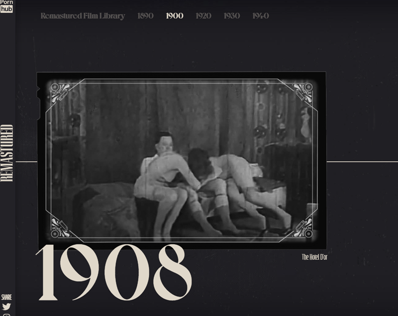Select the 1900 decade tab
The width and height of the screenshot is (398, 316).
(x=175, y=16)
